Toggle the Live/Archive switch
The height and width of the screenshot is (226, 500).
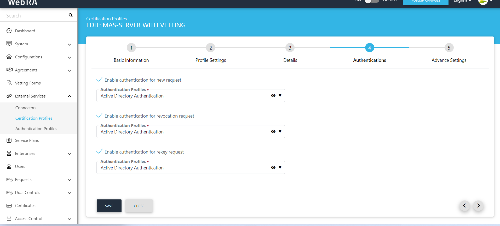pos(371,1)
